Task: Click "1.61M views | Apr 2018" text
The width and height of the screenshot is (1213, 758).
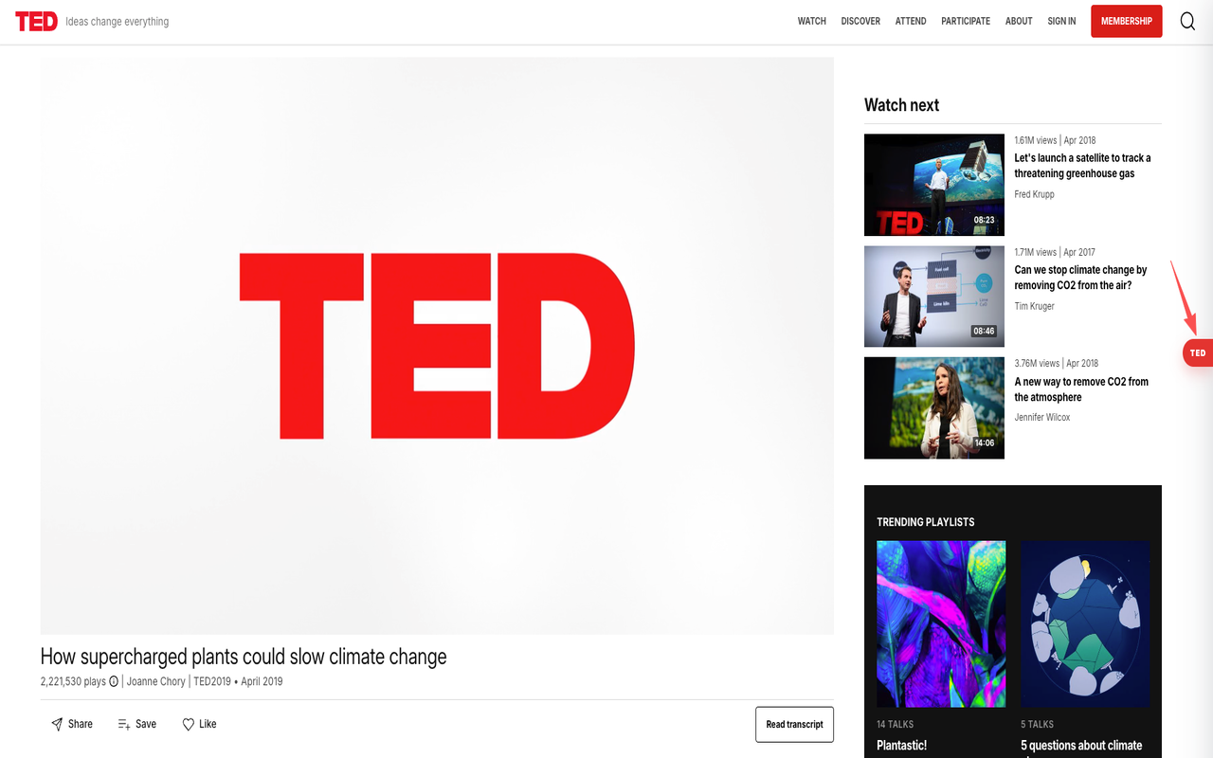Action: 1055,140
